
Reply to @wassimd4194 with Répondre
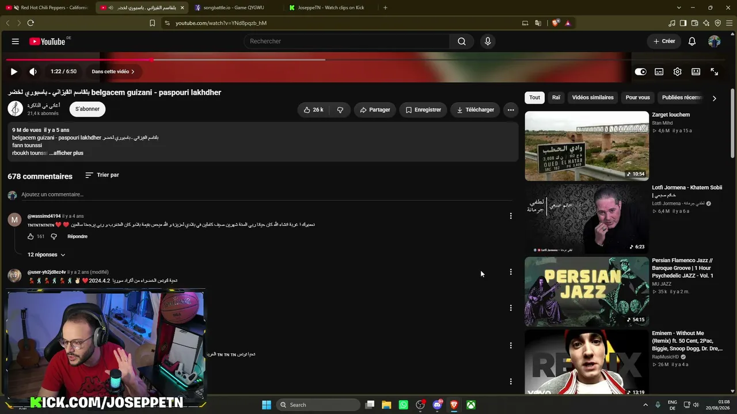pyautogui.click(x=77, y=236)
